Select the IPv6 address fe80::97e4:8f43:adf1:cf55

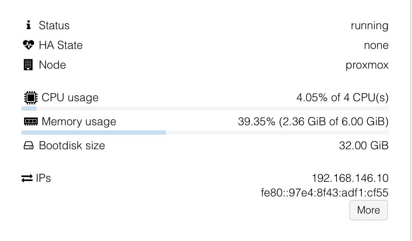(324, 193)
